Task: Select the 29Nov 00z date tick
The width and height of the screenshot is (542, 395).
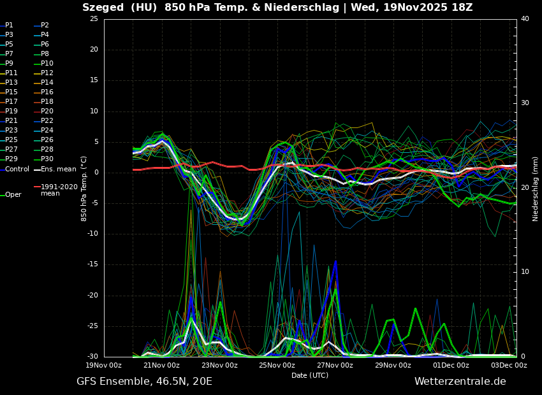Action: [393, 366]
